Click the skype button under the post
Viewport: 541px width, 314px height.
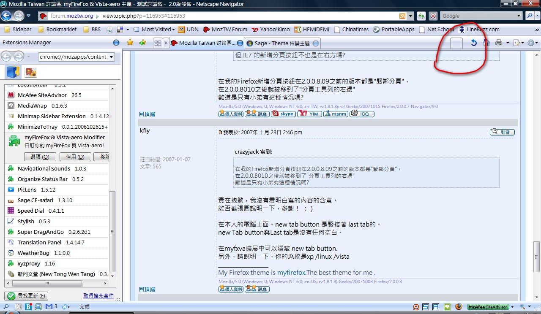pyautogui.click(x=283, y=114)
